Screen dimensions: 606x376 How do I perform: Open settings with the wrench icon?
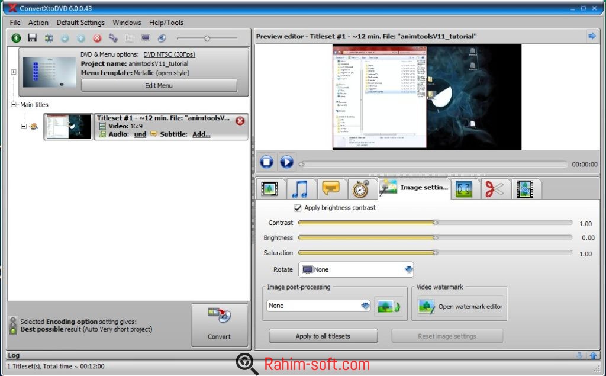point(113,38)
